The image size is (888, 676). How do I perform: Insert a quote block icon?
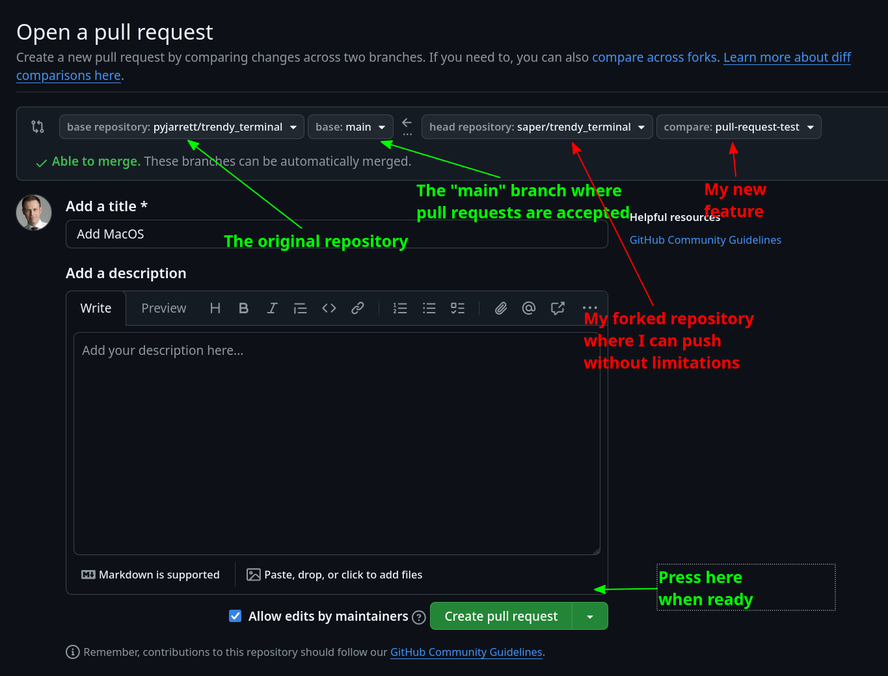300,308
